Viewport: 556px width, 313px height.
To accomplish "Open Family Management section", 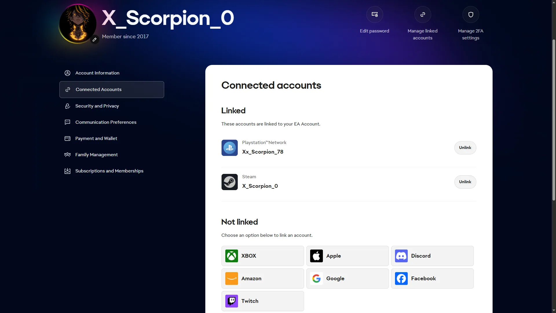I will 112,155.
